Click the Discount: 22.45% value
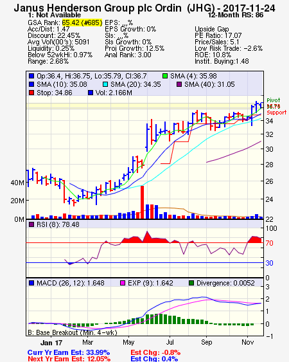 pyautogui.click(x=54, y=35)
